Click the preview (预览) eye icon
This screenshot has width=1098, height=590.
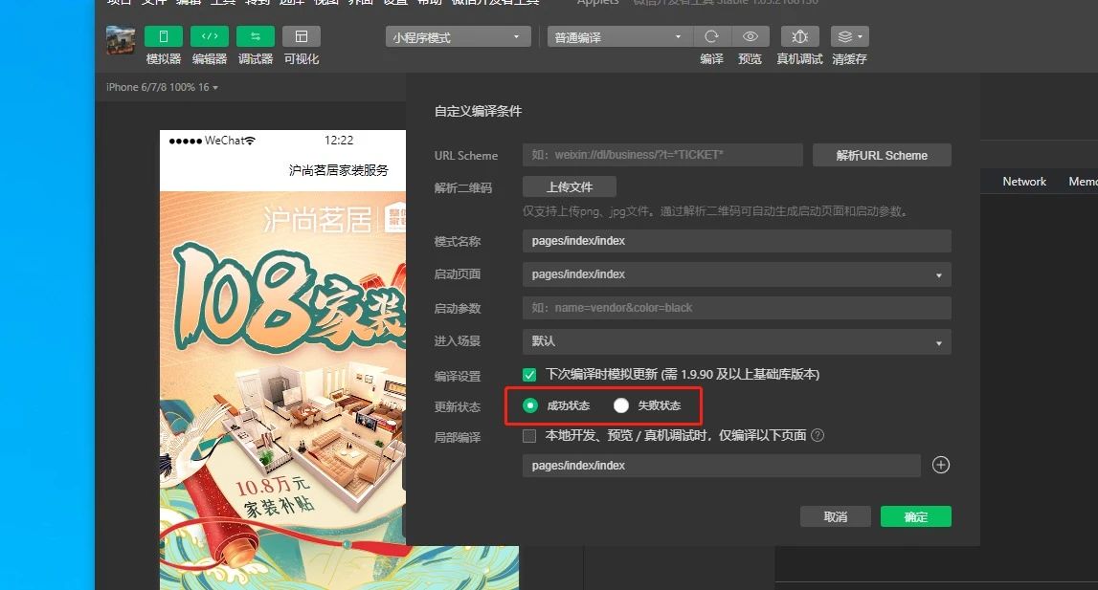[x=750, y=36]
